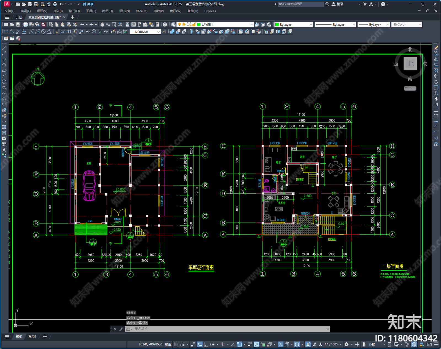Select the Multiline Text (A) tool
This screenshot has width=441, height=349.
[x=4, y=150]
